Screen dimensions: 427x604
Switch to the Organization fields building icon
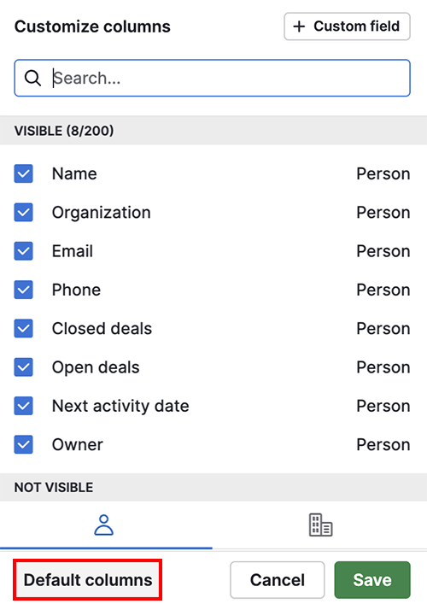pyautogui.click(x=321, y=525)
